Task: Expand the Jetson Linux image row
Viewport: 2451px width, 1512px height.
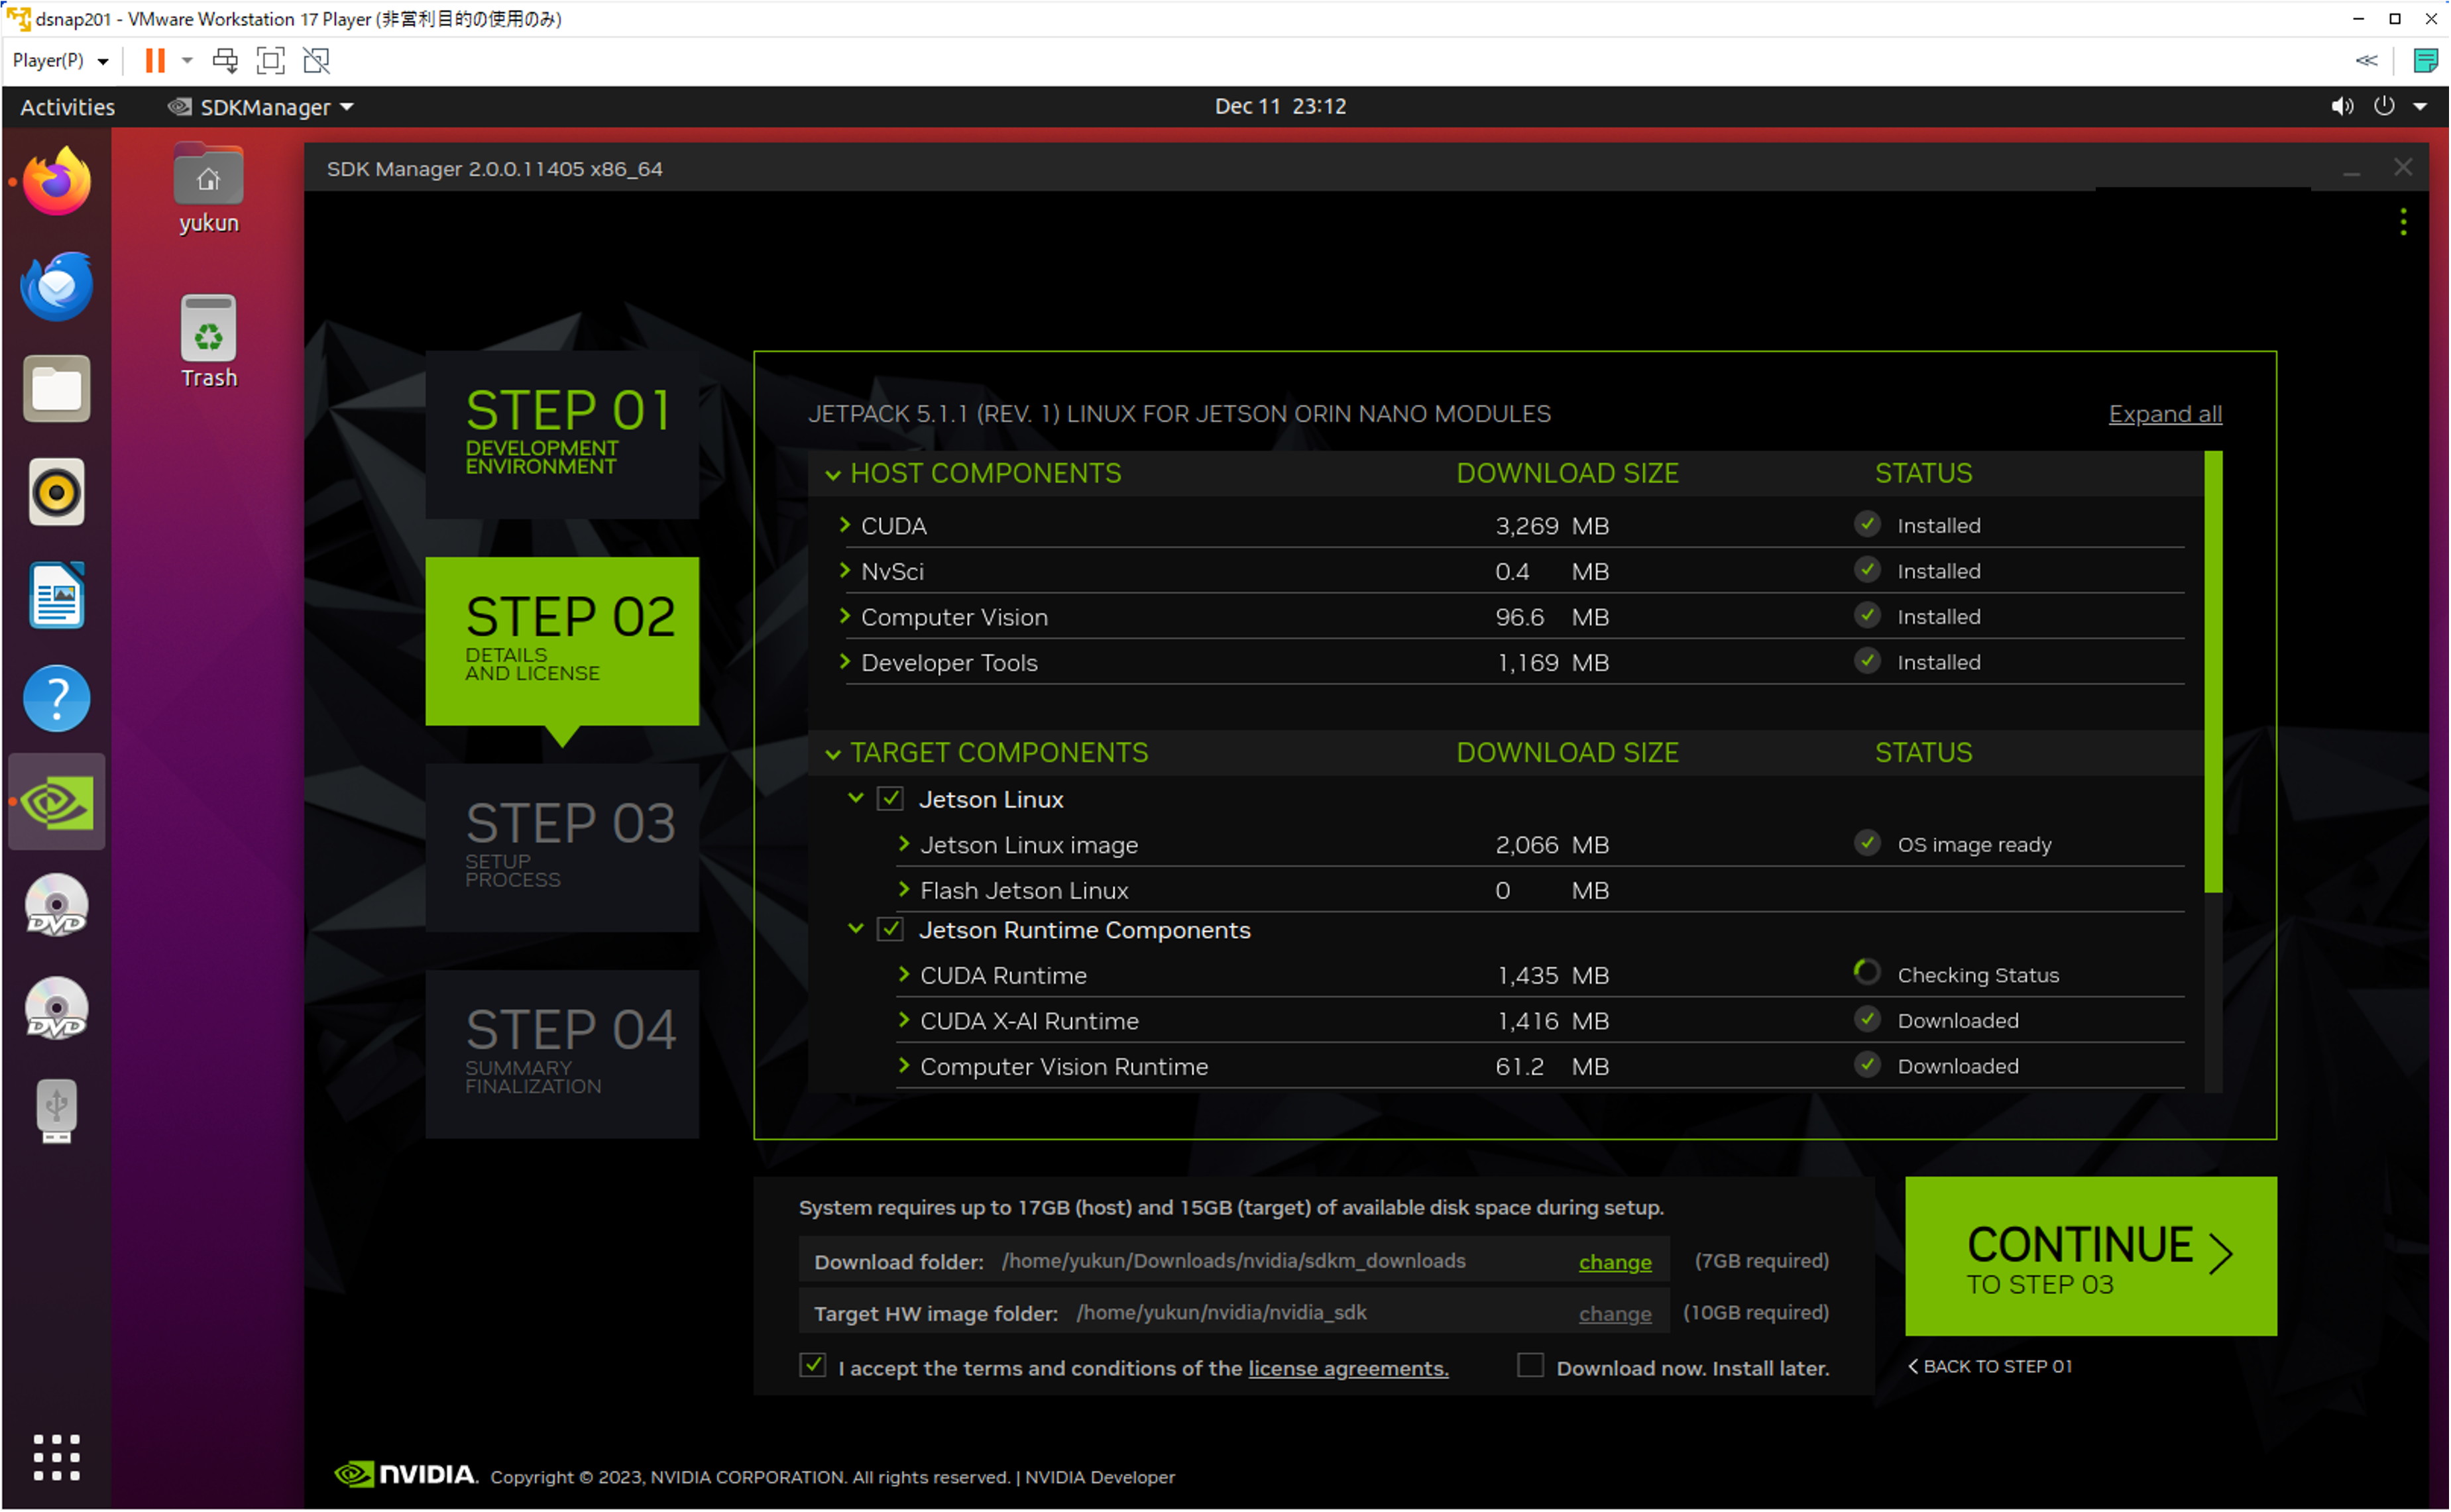Action: pos(904,844)
